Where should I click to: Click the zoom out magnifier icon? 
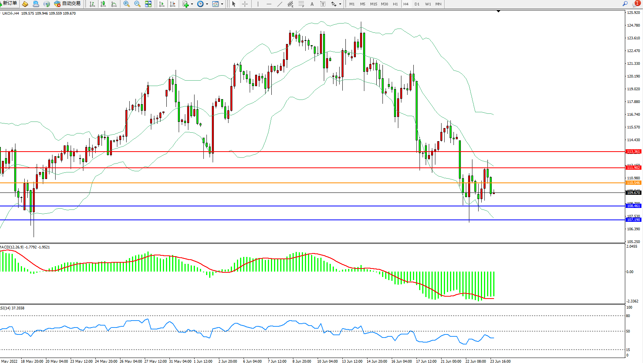click(137, 4)
